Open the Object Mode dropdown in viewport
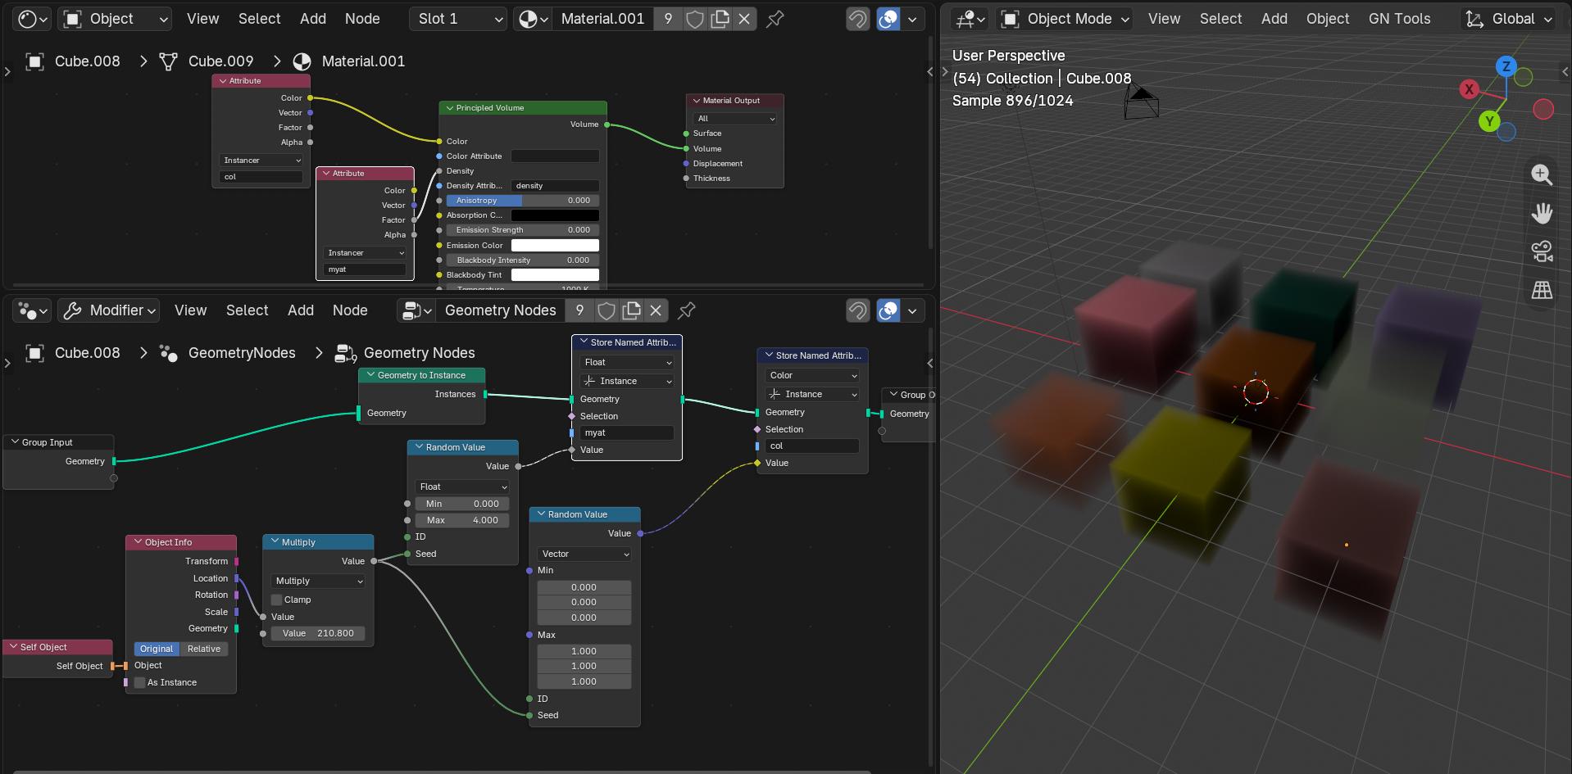Viewport: 1572px width, 774px height. tap(1065, 19)
